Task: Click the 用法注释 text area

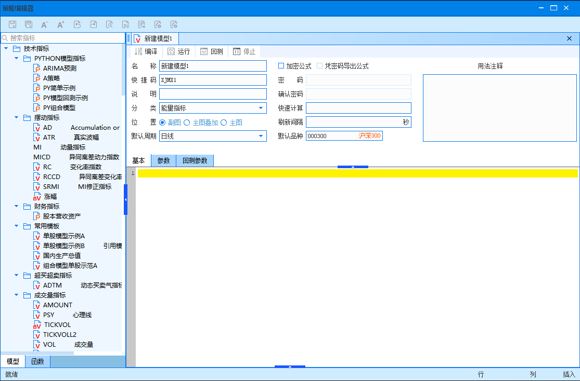Action: [500, 108]
